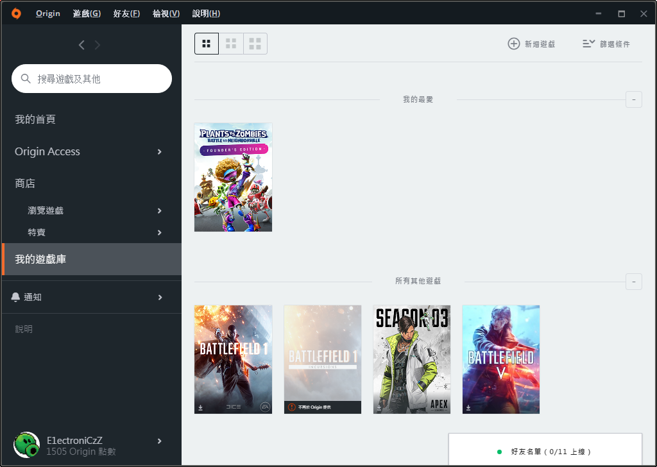The image size is (657, 467).
Task: Collapse the 所有其他遊戲 section
Action: coord(633,282)
